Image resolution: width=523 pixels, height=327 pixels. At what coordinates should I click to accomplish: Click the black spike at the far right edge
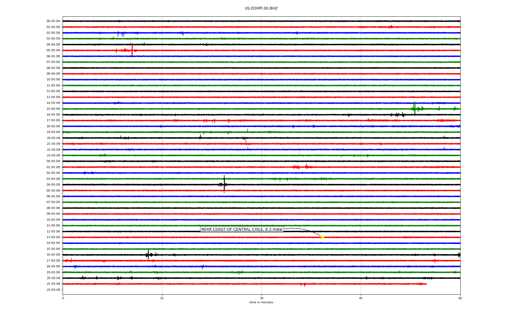(459, 255)
